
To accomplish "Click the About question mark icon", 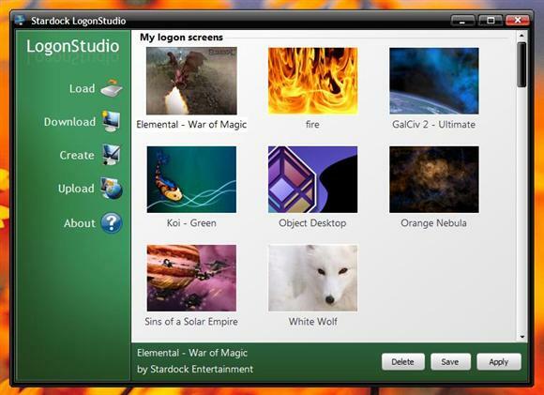I will point(112,222).
